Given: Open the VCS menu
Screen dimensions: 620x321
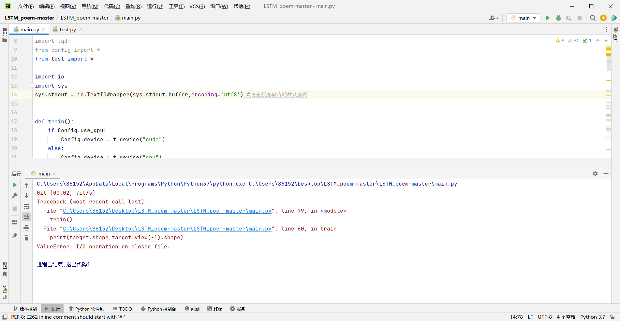Looking at the screenshot, I should point(197,6).
